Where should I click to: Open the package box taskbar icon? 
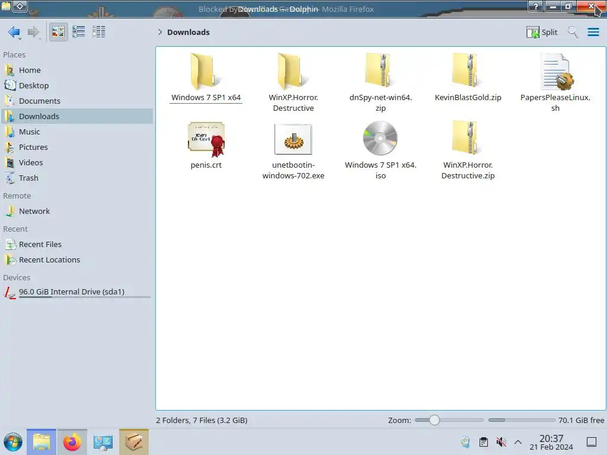(x=133, y=442)
